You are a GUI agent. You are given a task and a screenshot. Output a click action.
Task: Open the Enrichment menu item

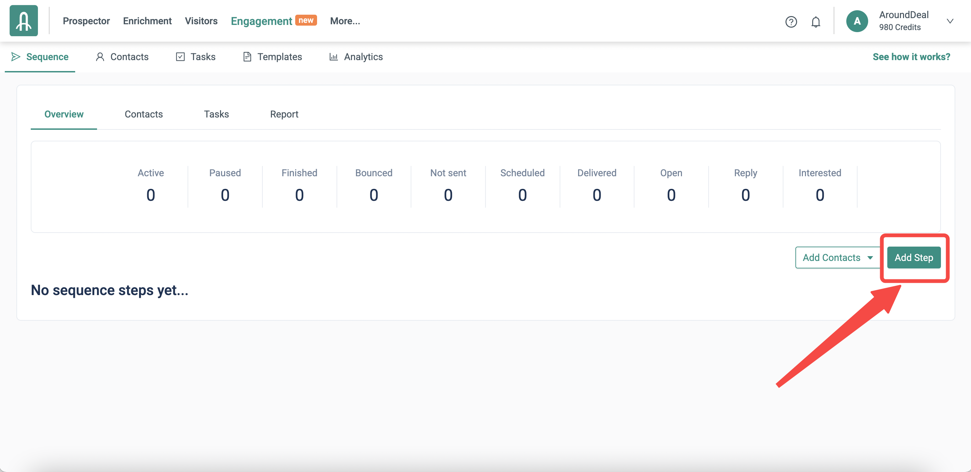(147, 21)
